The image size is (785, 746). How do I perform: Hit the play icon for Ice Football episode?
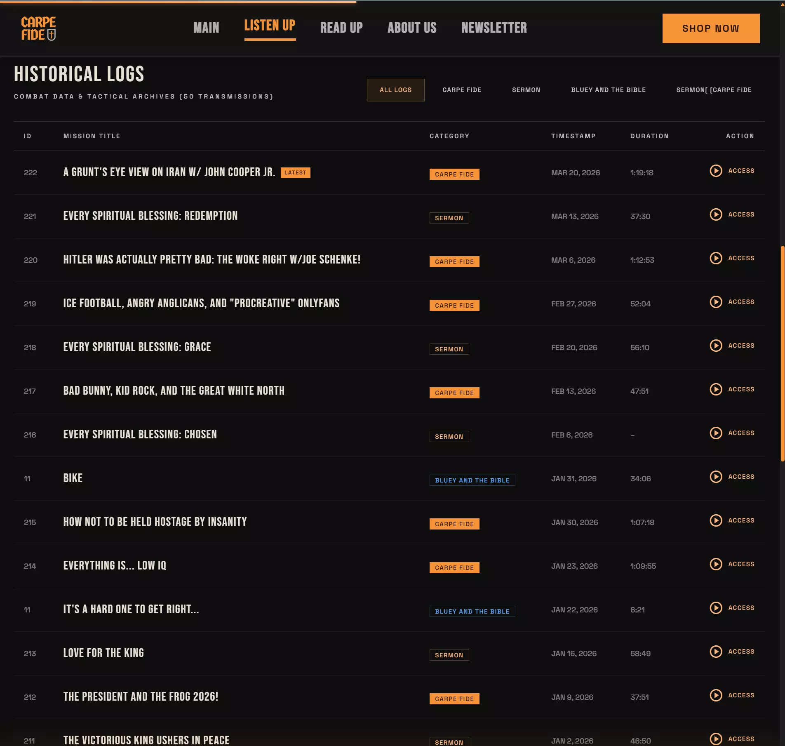715,302
